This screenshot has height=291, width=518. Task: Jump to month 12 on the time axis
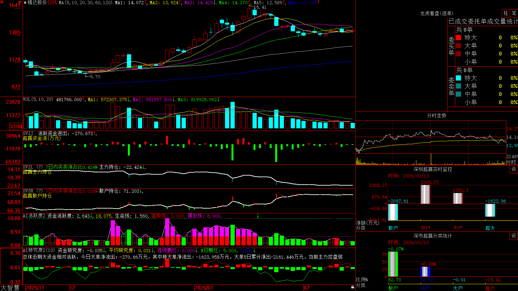pos(72,288)
